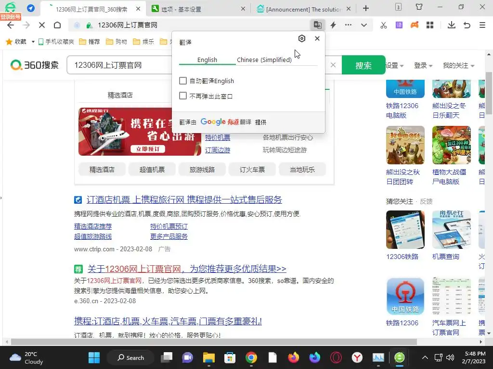Viewport: 493px width, 369px height.
Task: Switch to 选项 - 基本设置 tab
Action: click(198, 9)
